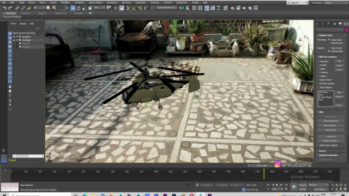
Task: Expand the KA27main tree node
Action: (x=14, y=40)
